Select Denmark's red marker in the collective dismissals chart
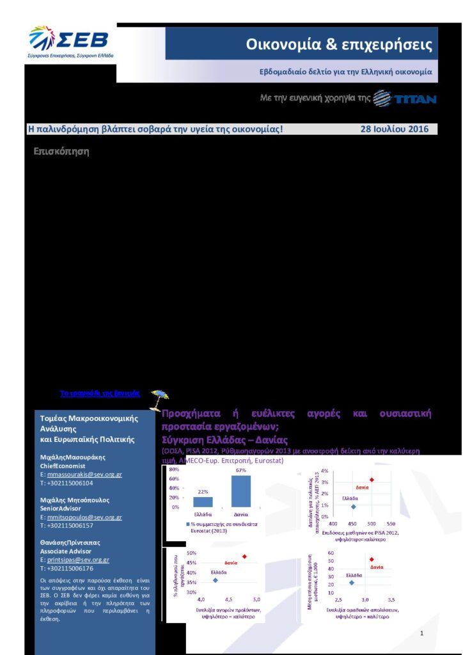The width and height of the screenshot is (463, 655). tap(372, 560)
